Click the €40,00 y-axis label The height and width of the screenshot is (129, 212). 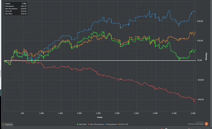(200, 21)
